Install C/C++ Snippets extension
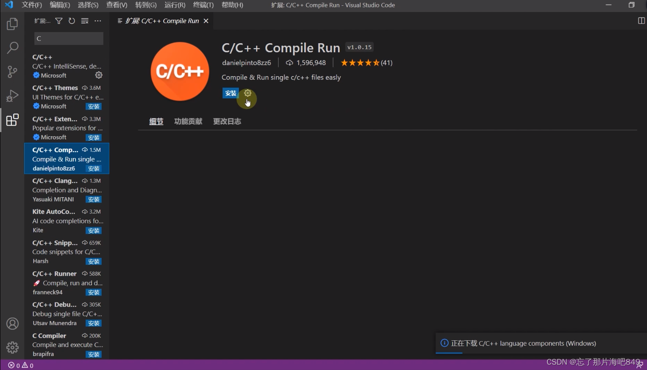 point(94,262)
